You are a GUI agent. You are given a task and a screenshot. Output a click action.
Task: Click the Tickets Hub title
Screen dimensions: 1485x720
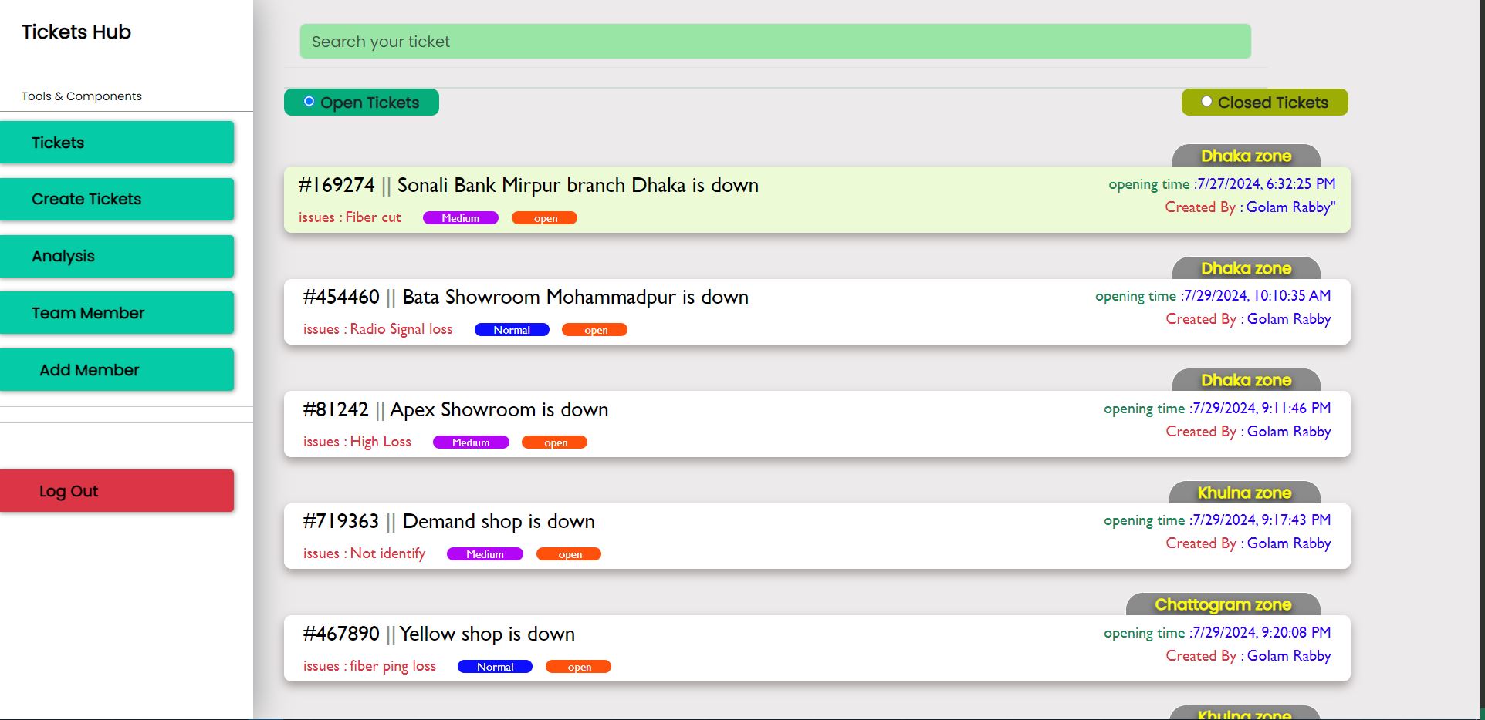coord(76,32)
